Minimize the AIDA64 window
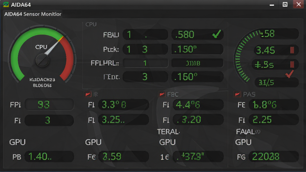The width and height of the screenshot is (306, 172). click(x=272, y=4)
